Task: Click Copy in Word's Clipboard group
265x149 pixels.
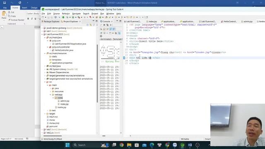Action: click(x=12, y=16)
